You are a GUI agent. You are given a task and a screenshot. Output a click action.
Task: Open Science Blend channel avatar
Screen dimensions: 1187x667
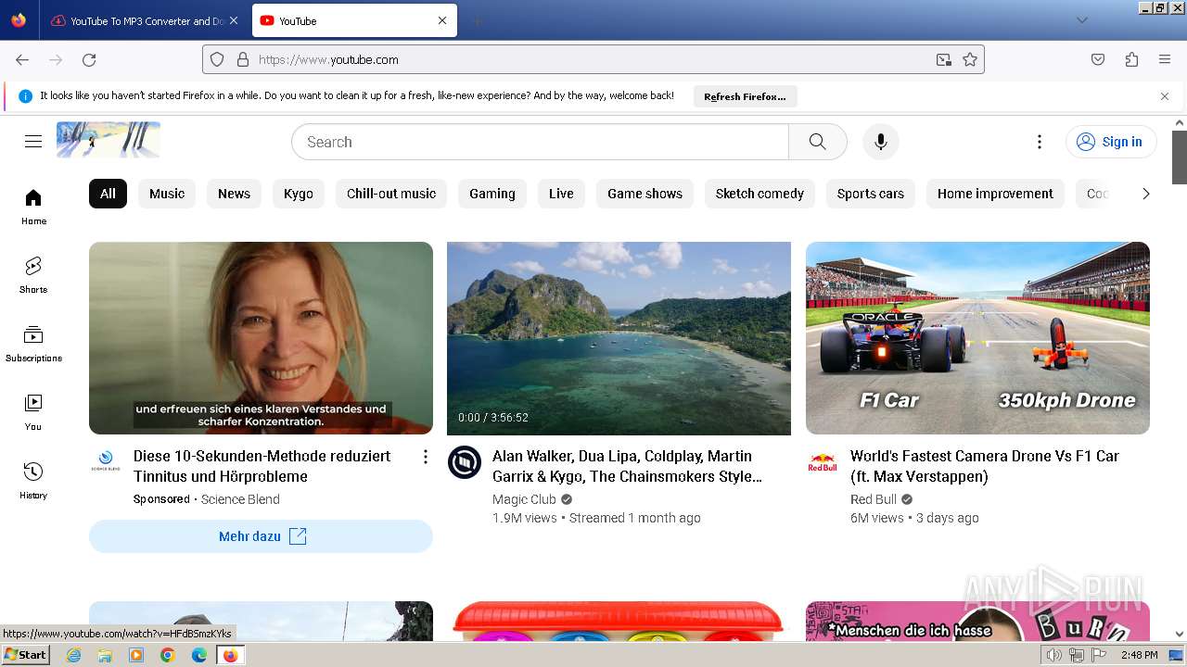coord(106,462)
